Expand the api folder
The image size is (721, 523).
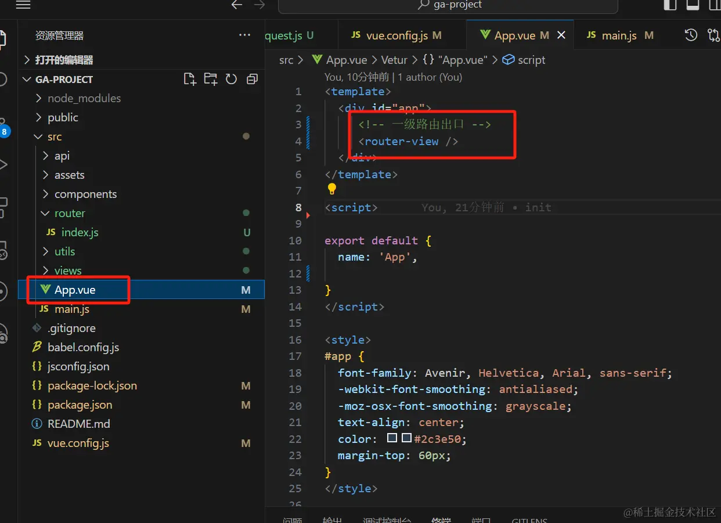tap(62, 156)
